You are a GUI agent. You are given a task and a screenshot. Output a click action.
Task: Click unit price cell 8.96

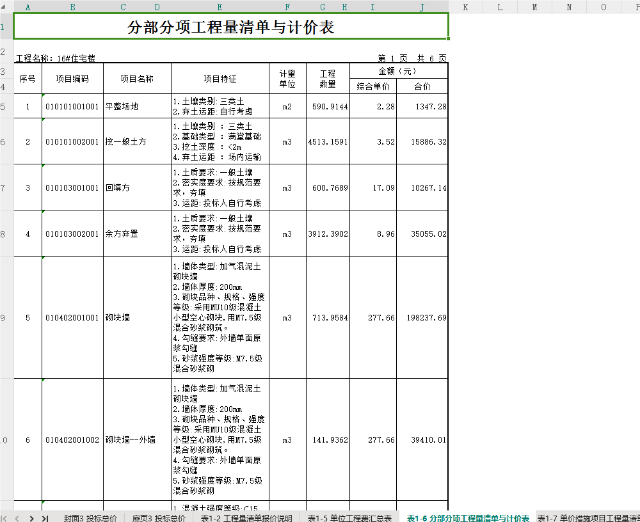(x=373, y=233)
